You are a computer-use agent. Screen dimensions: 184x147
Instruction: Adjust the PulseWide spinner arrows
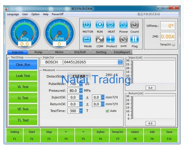(81, 84)
